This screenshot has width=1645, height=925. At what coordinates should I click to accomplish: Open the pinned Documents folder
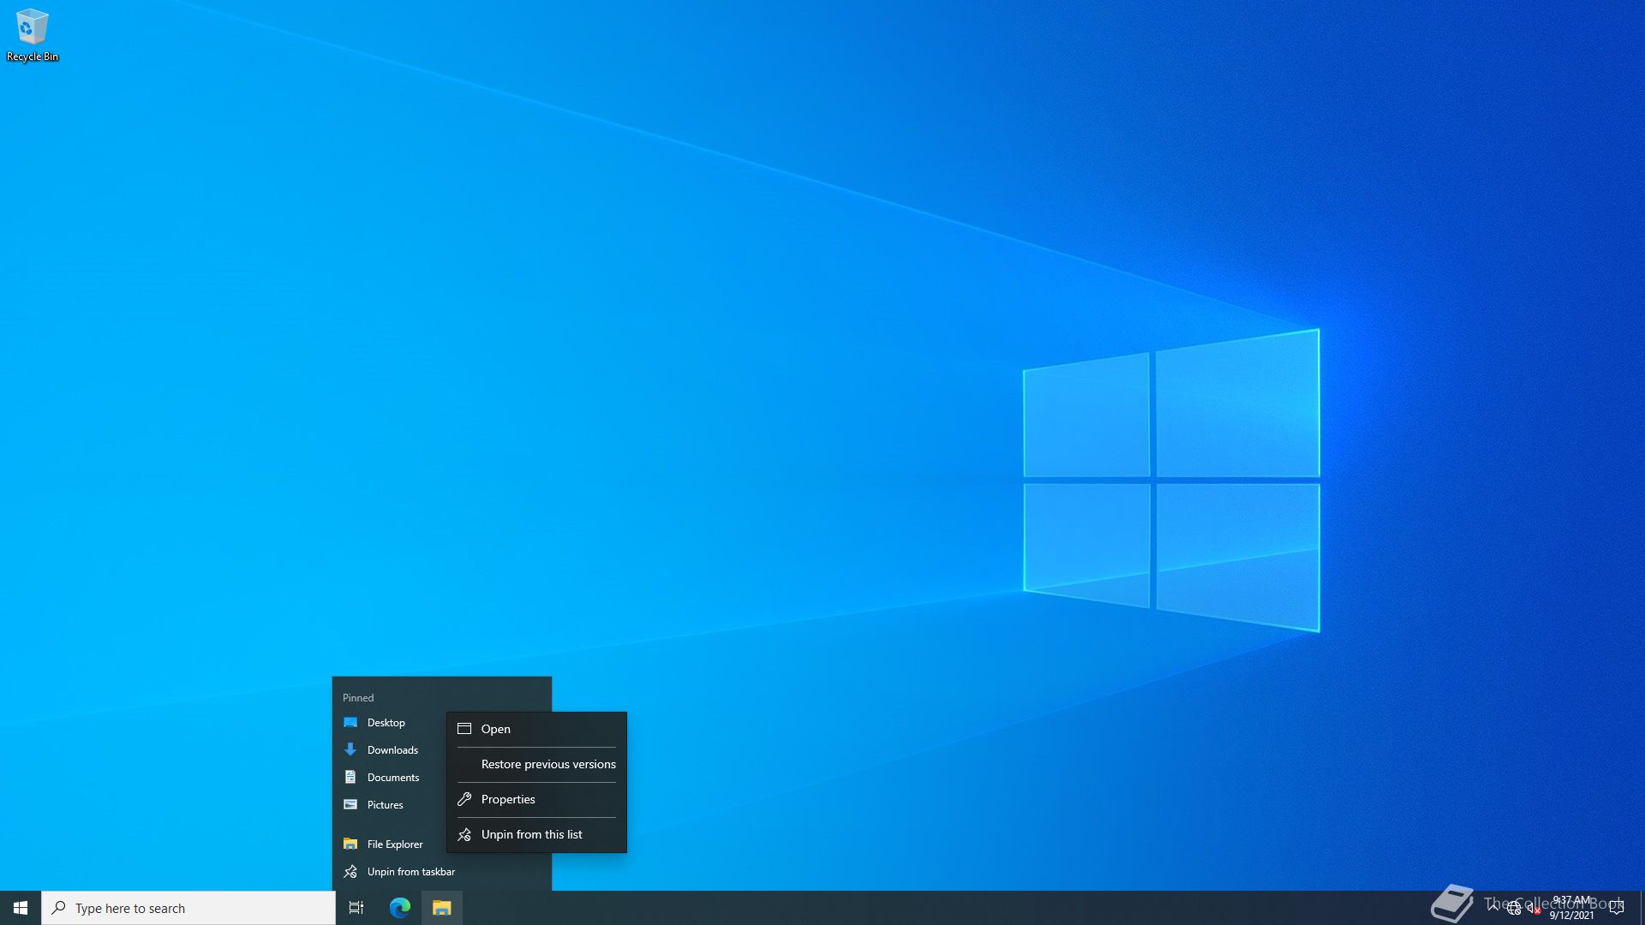coord(390,778)
